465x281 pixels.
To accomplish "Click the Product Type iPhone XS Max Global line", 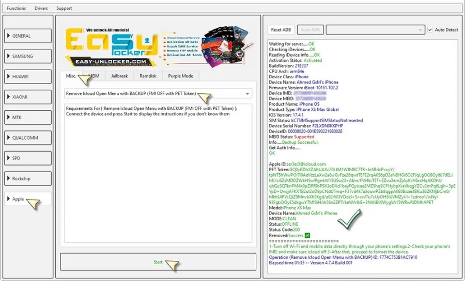I will [x=304, y=109].
